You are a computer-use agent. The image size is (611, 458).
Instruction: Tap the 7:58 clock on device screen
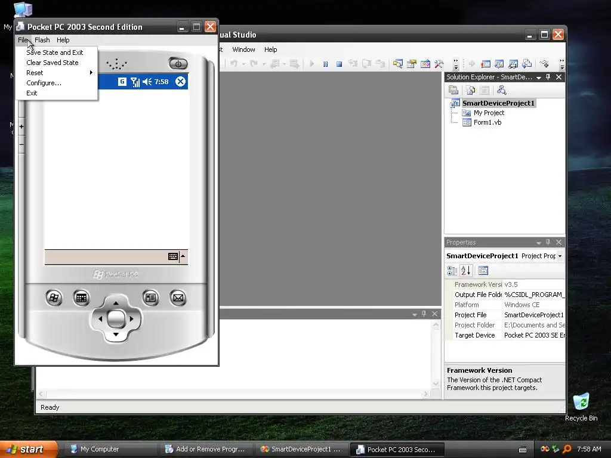click(161, 82)
